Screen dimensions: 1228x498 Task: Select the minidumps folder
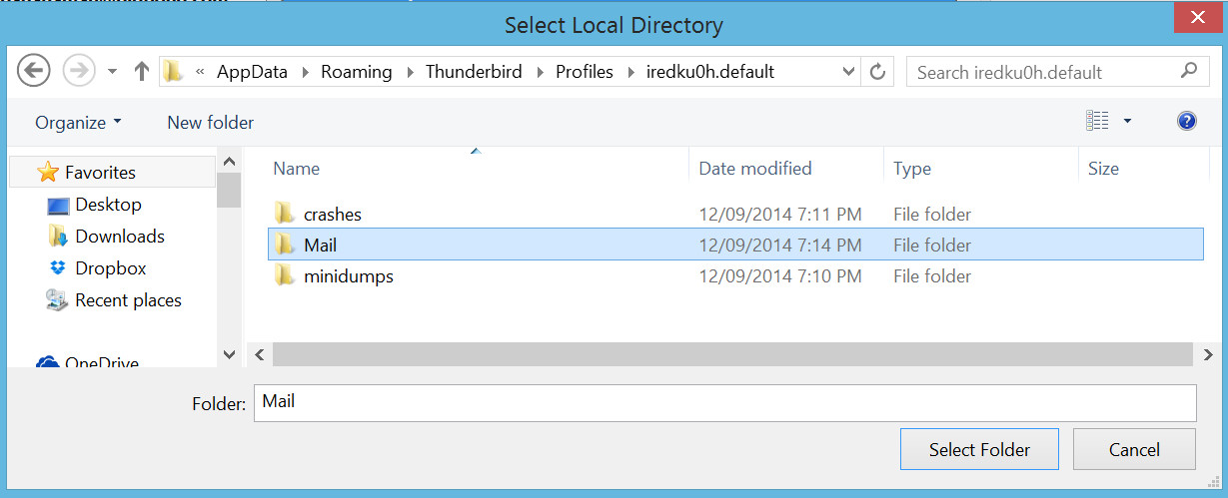pyautogui.click(x=348, y=276)
